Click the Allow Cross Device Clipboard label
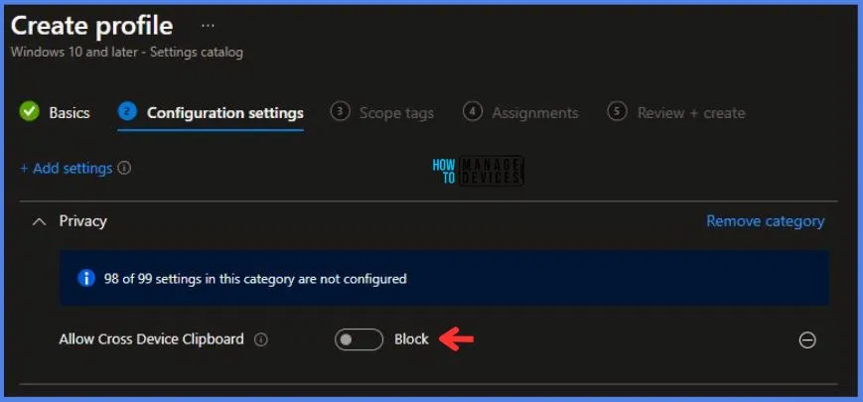This screenshot has height=402, width=863. tap(151, 339)
